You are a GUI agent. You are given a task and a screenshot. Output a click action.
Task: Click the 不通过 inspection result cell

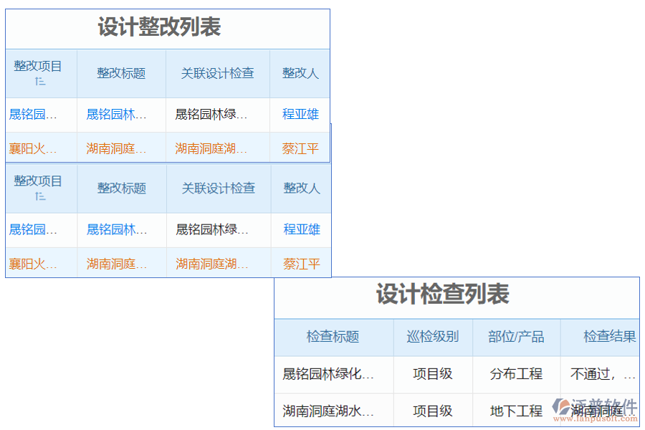tap(602, 374)
